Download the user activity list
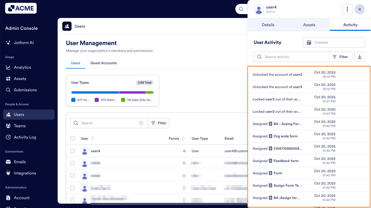Screen dimensions: 371x208 pos(359,56)
